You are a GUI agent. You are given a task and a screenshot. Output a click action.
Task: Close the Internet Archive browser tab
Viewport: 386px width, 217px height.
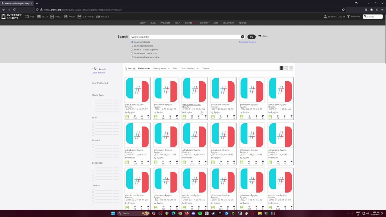tap(31, 3)
